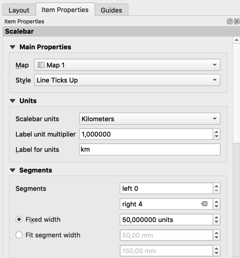Collapse the Units section
The width and height of the screenshot is (240, 258).
pyautogui.click(x=12, y=101)
